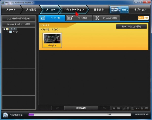152x120 pixels.
Task: Open the 書き出し output stage
Action: click(99, 10)
